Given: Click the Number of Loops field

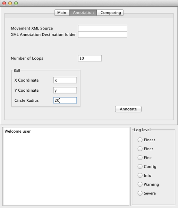Looking at the screenshot, I should 90,58.
